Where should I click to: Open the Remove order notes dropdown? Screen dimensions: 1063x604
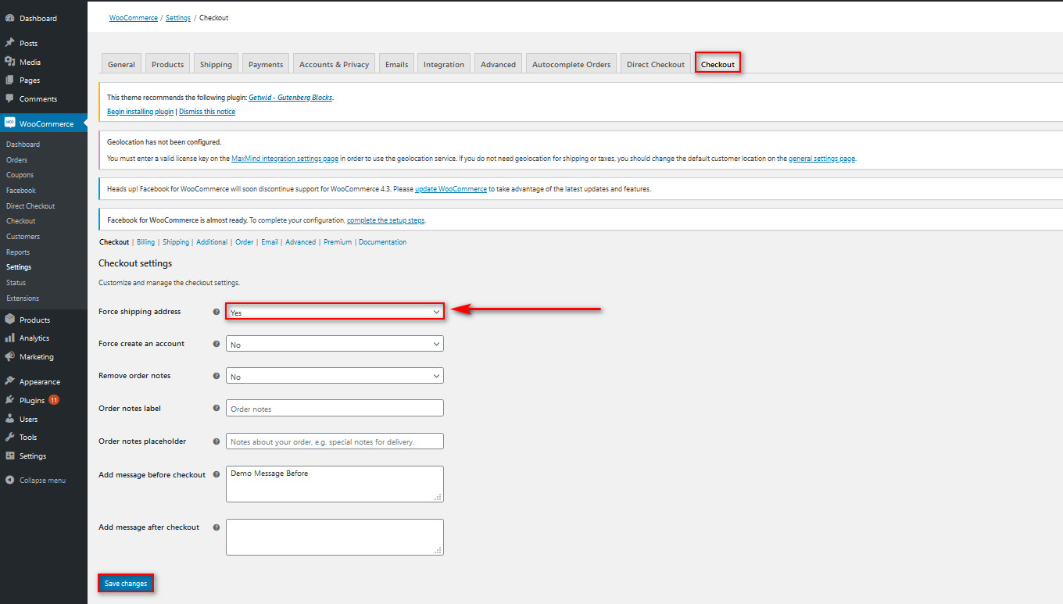(x=335, y=376)
